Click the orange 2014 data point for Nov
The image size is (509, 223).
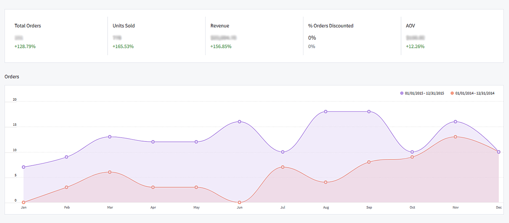click(x=455, y=137)
